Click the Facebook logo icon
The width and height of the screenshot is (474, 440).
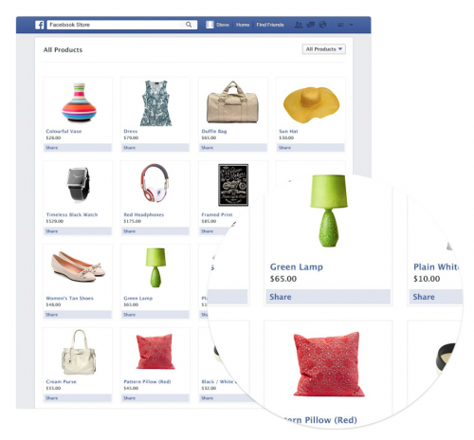[x=40, y=25]
